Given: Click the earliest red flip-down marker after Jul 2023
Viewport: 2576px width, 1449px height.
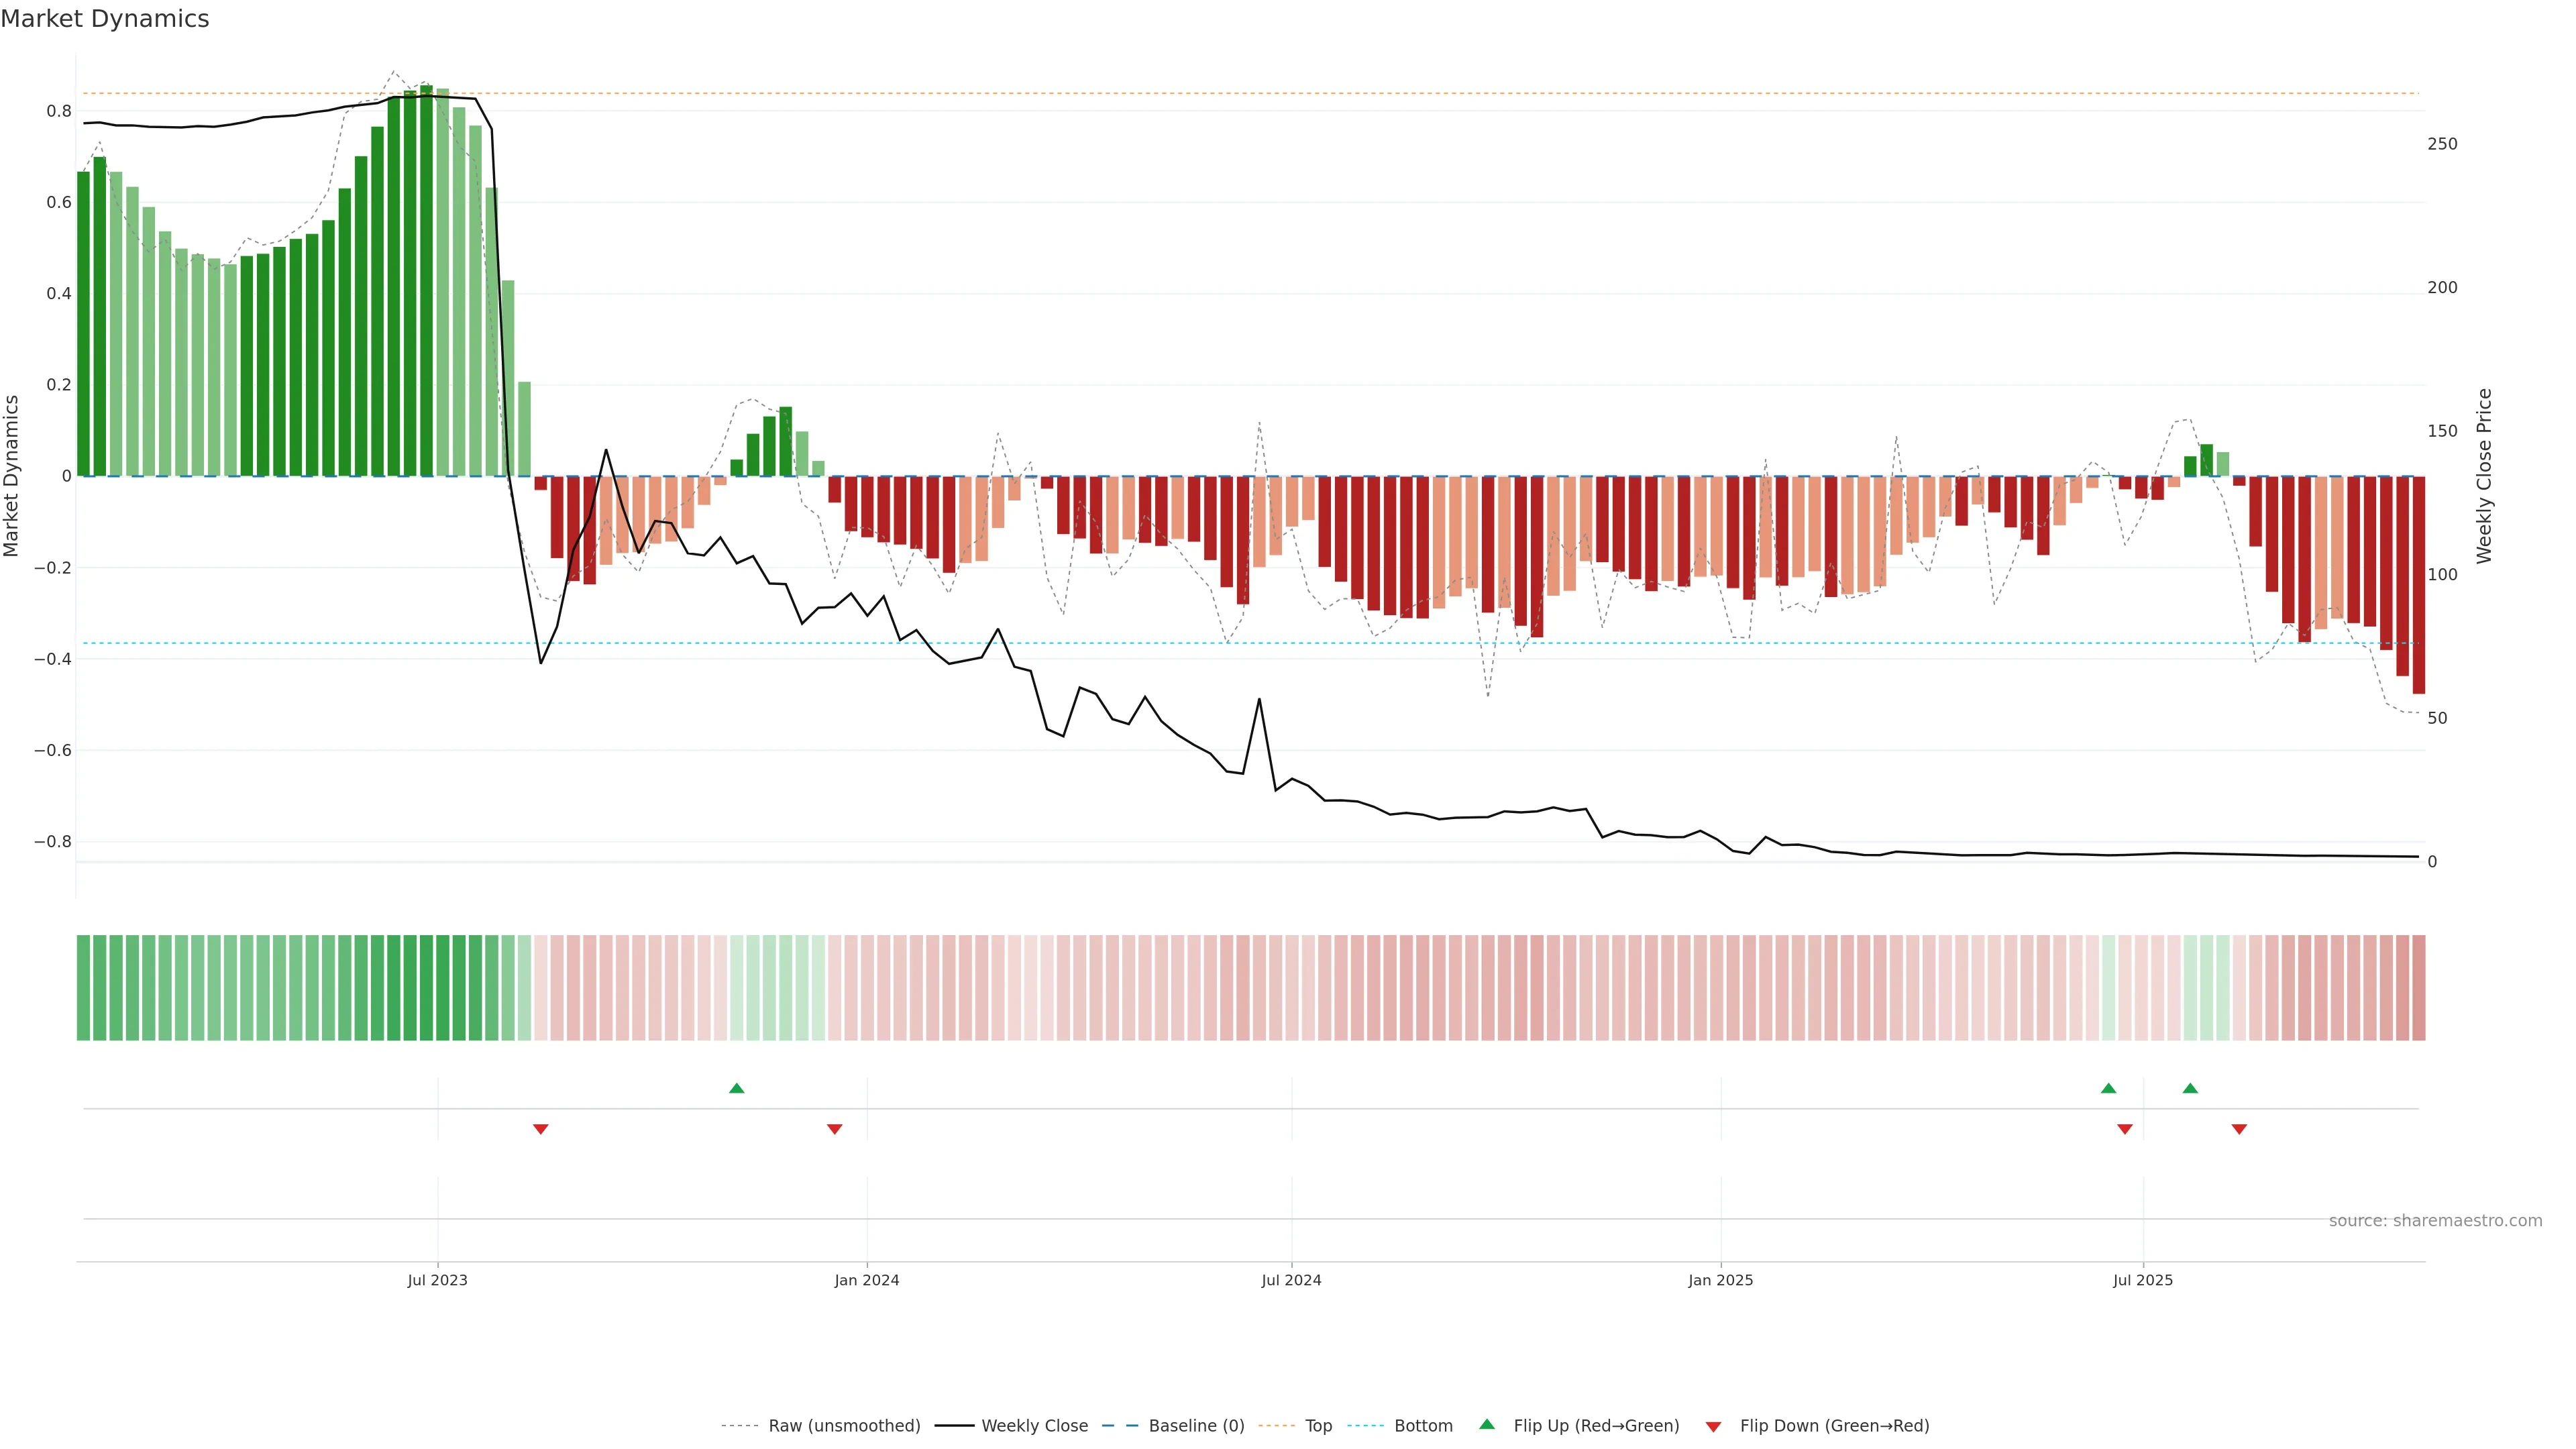Looking at the screenshot, I should click(541, 1129).
